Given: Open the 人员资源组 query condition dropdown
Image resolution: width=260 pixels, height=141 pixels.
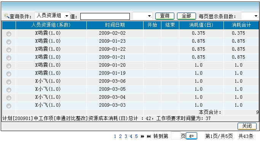Looking at the screenshot, I should click(x=52, y=16).
